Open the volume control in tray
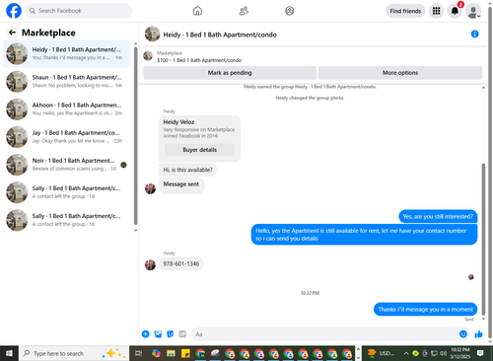Viewport: 493px width, 361px height. click(x=443, y=353)
